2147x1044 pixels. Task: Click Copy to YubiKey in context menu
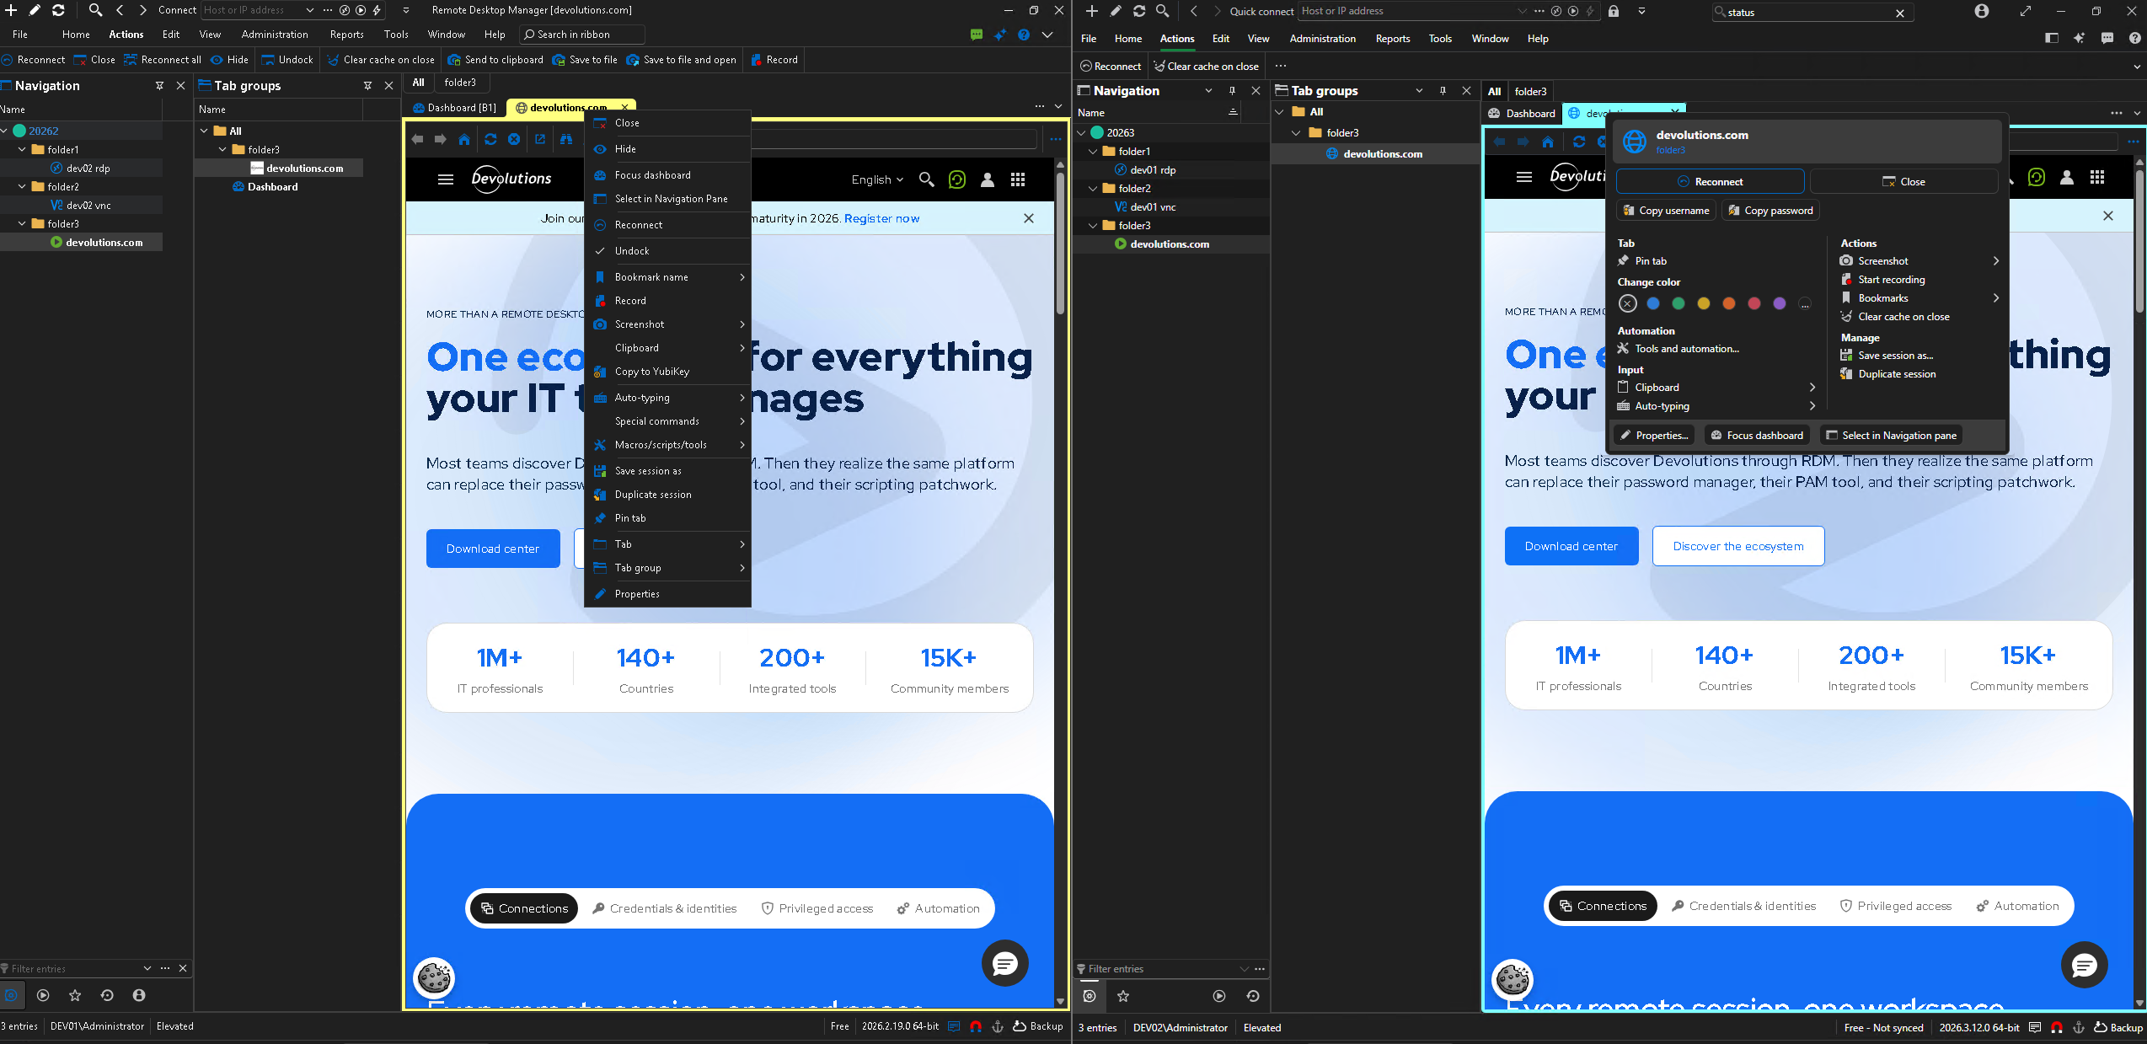tap(651, 372)
